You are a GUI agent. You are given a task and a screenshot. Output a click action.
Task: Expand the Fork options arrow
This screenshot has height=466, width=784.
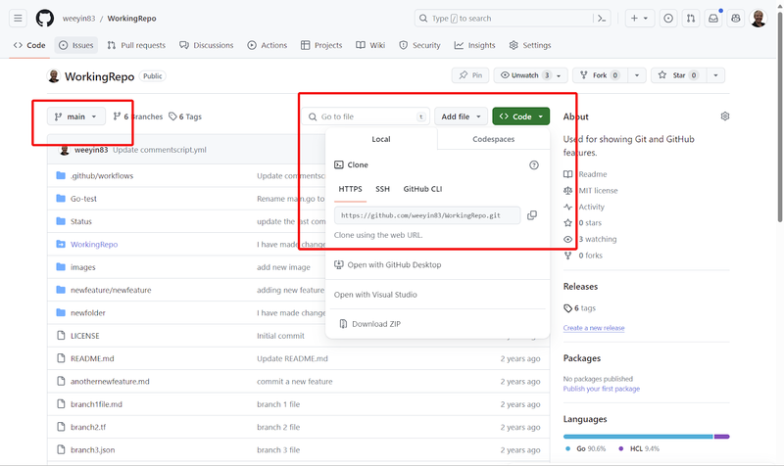click(636, 75)
